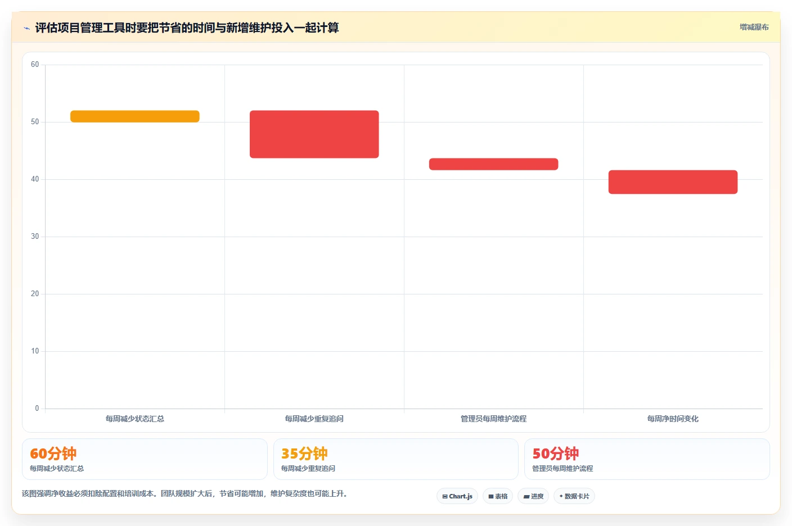
Task: Click the 增减瀑布 label in header
Action: pos(754,27)
